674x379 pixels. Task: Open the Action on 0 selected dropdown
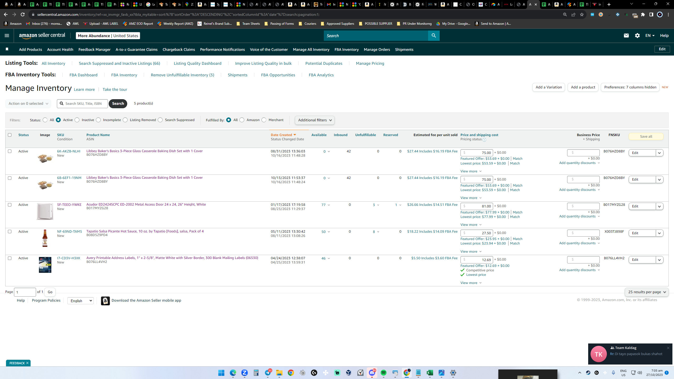[x=28, y=103]
